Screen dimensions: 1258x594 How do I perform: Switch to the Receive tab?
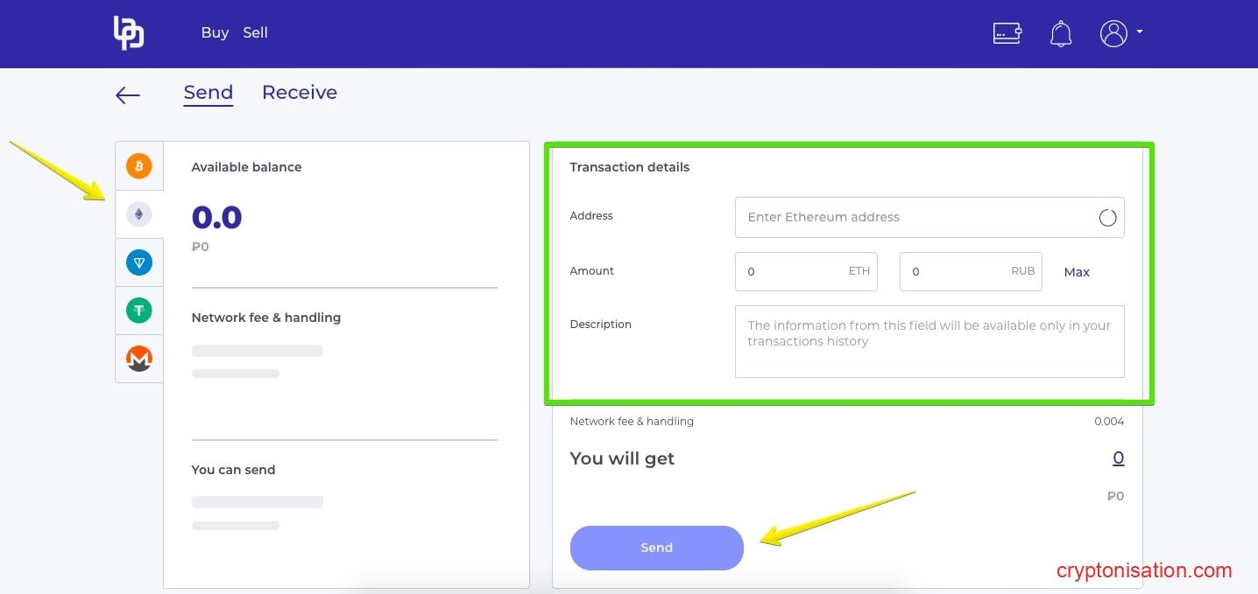click(x=300, y=93)
